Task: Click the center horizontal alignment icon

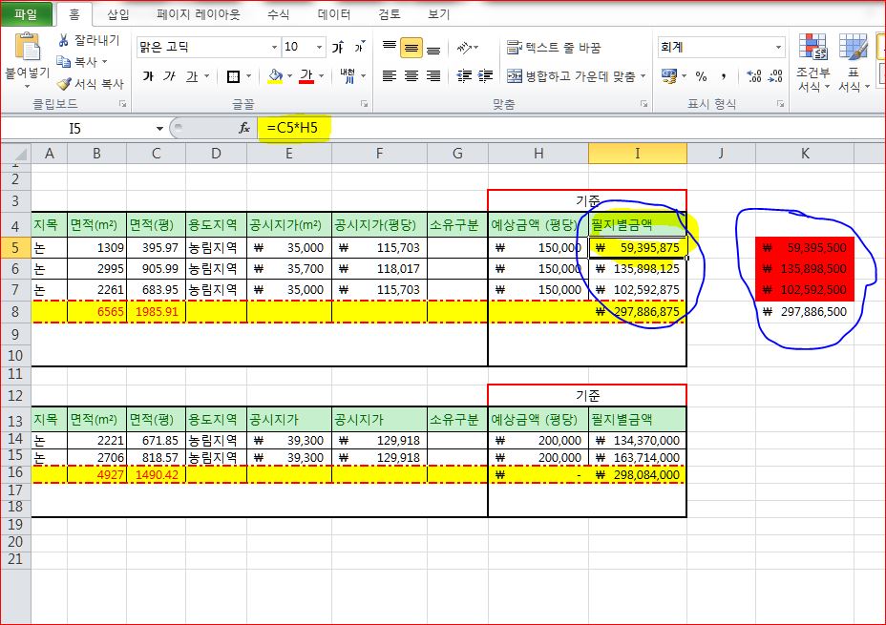Action: point(411,75)
